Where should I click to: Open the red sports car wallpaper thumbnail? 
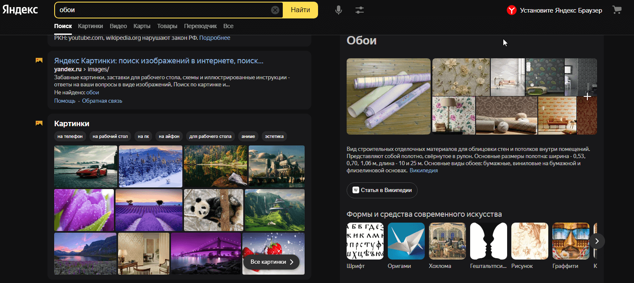coord(86,166)
